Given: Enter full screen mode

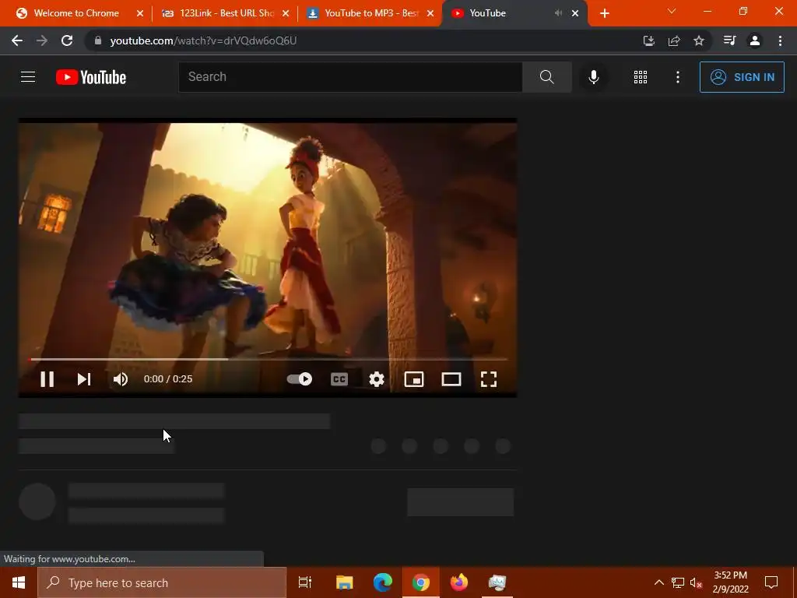Looking at the screenshot, I should pos(489,379).
